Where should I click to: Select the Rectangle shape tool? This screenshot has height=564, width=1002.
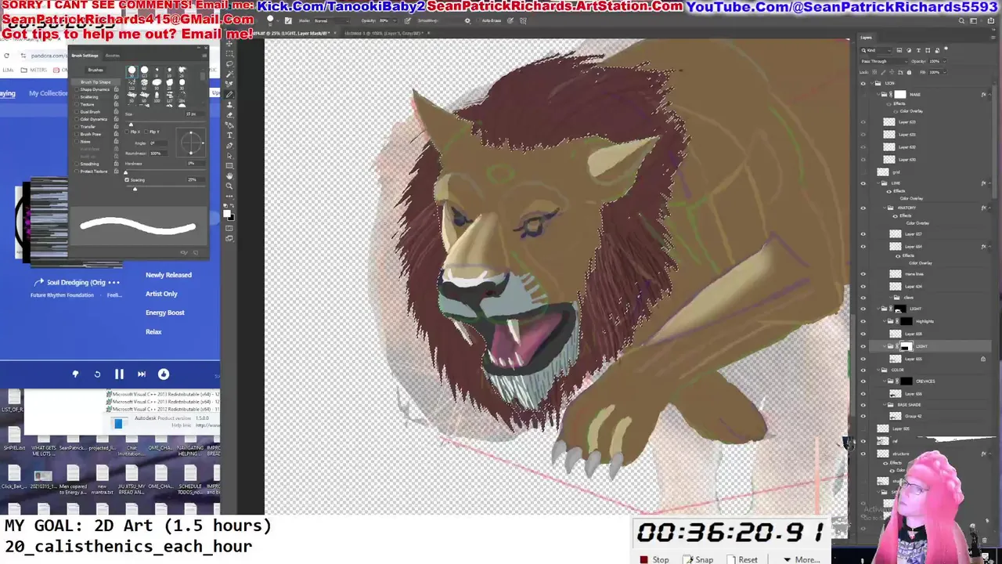(230, 165)
